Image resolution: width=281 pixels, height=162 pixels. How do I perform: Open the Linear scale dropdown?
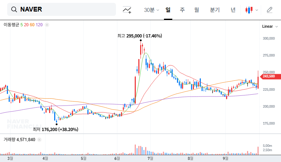pyautogui.click(x=270, y=26)
